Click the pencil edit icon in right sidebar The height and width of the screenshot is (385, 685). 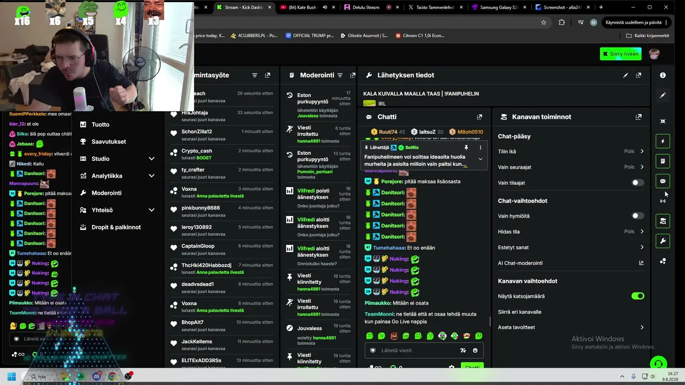point(663,95)
